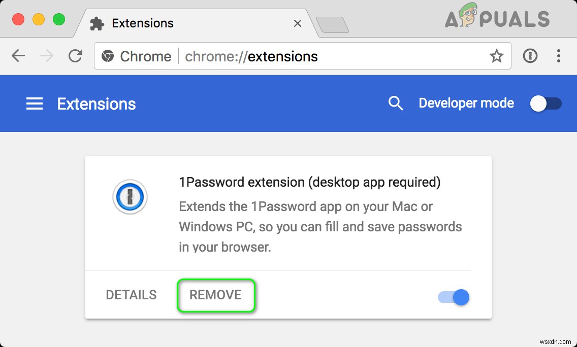Open DETAILS for the 1Password extension
This screenshot has width=577, height=347.
pos(131,295)
